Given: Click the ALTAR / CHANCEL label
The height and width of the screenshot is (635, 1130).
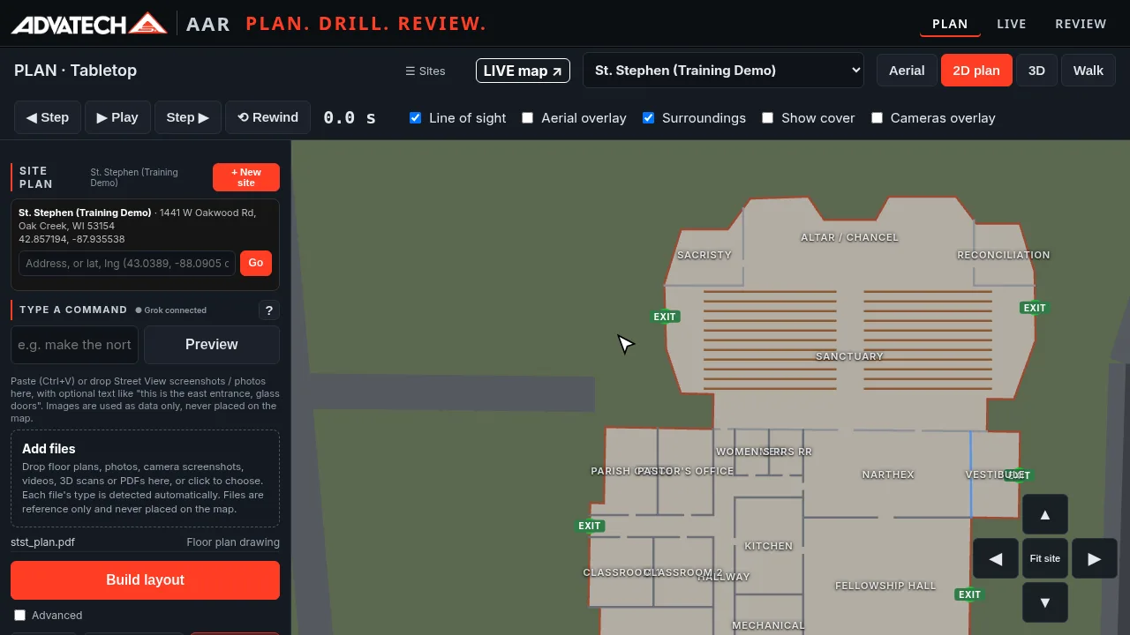Looking at the screenshot, I should click(849, 237).
